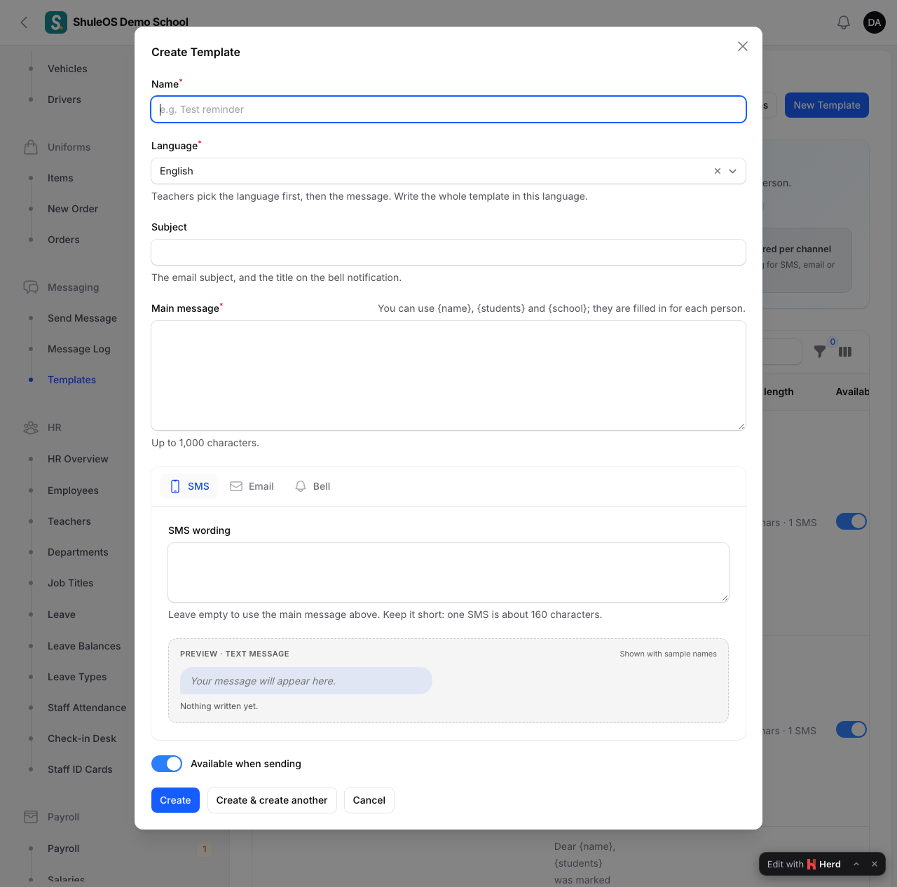Click the Payroll section icon in sidebar
Screen dimensions: 897x887
point(31,817)
